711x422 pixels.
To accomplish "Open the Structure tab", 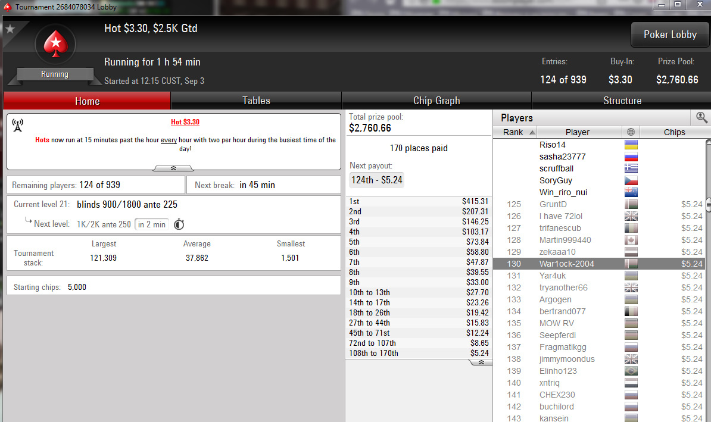I will coord(622,101).
